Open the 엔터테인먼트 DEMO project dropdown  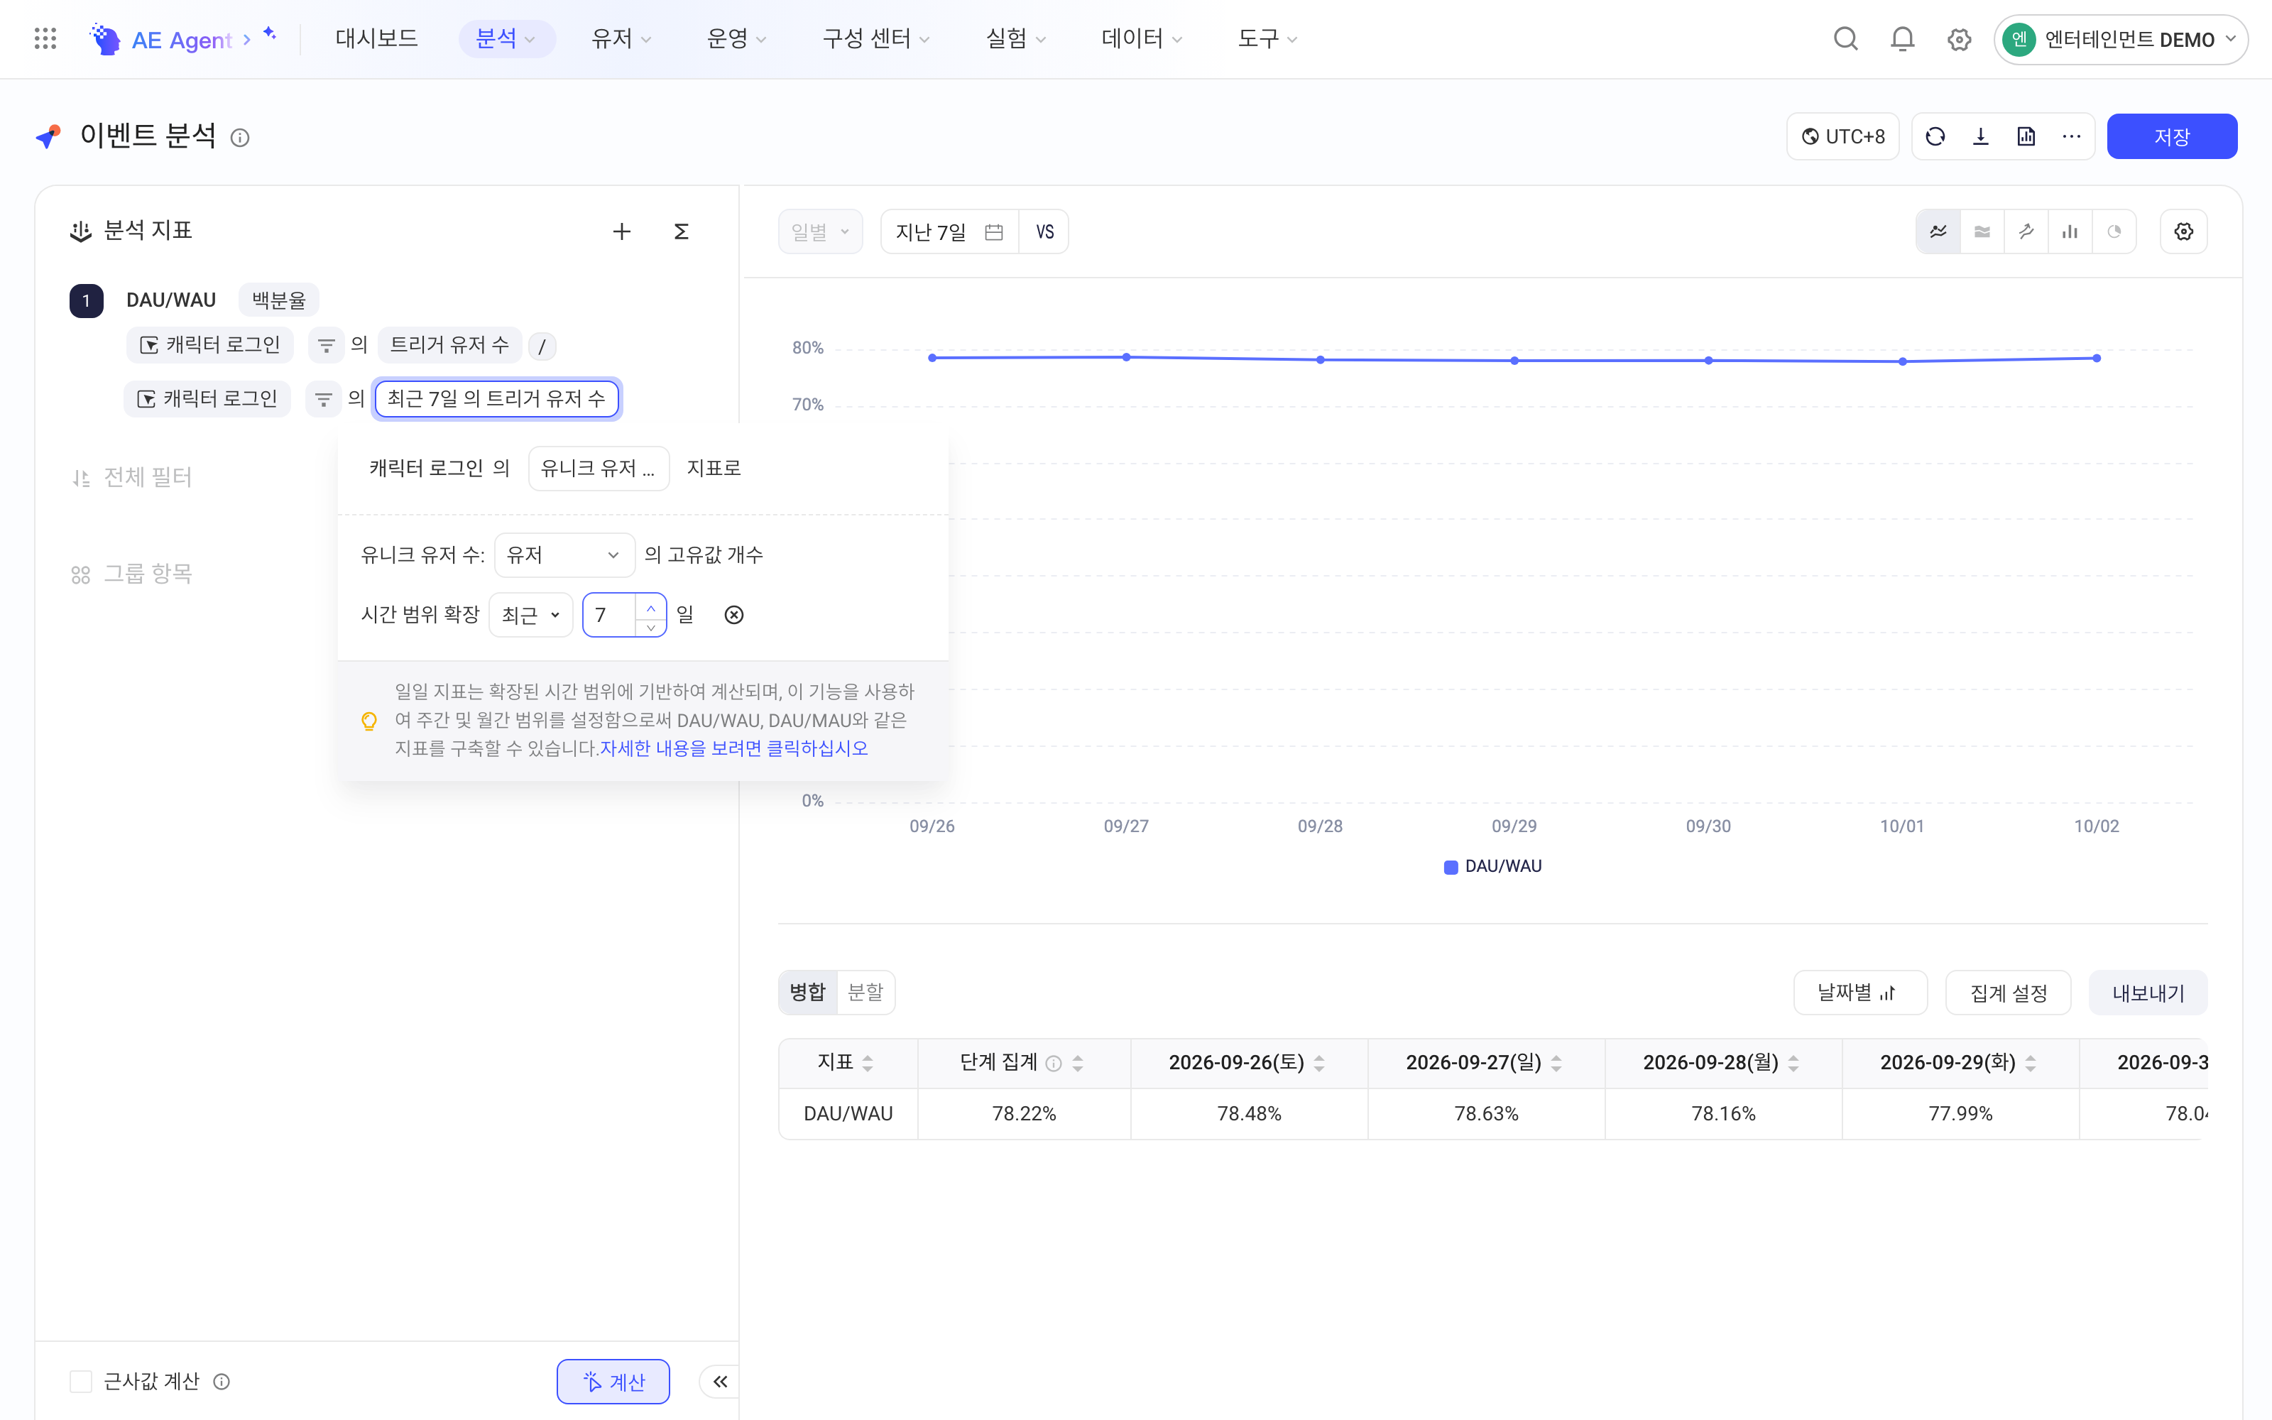(x=2120, y=40)
